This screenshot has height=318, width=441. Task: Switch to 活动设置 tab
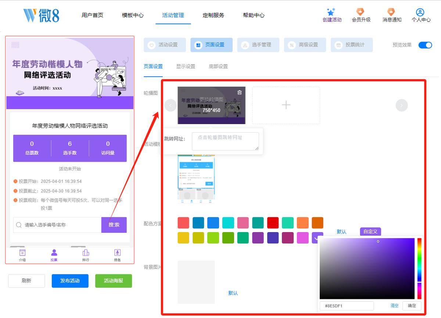(x=165, y=45)
